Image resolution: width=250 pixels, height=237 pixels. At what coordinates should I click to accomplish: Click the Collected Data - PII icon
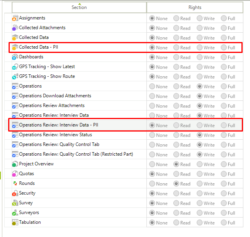point(15,47)
